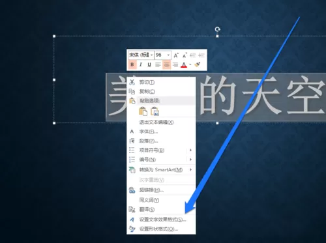Decrease list indent level
This screenshot has height=243, width=326.
click(193, 55)
